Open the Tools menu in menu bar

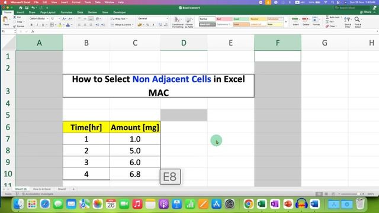coord(88,2)
